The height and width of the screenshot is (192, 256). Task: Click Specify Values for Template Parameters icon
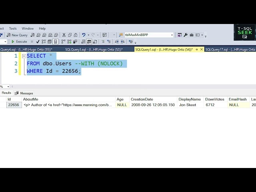tap(130, 42)
